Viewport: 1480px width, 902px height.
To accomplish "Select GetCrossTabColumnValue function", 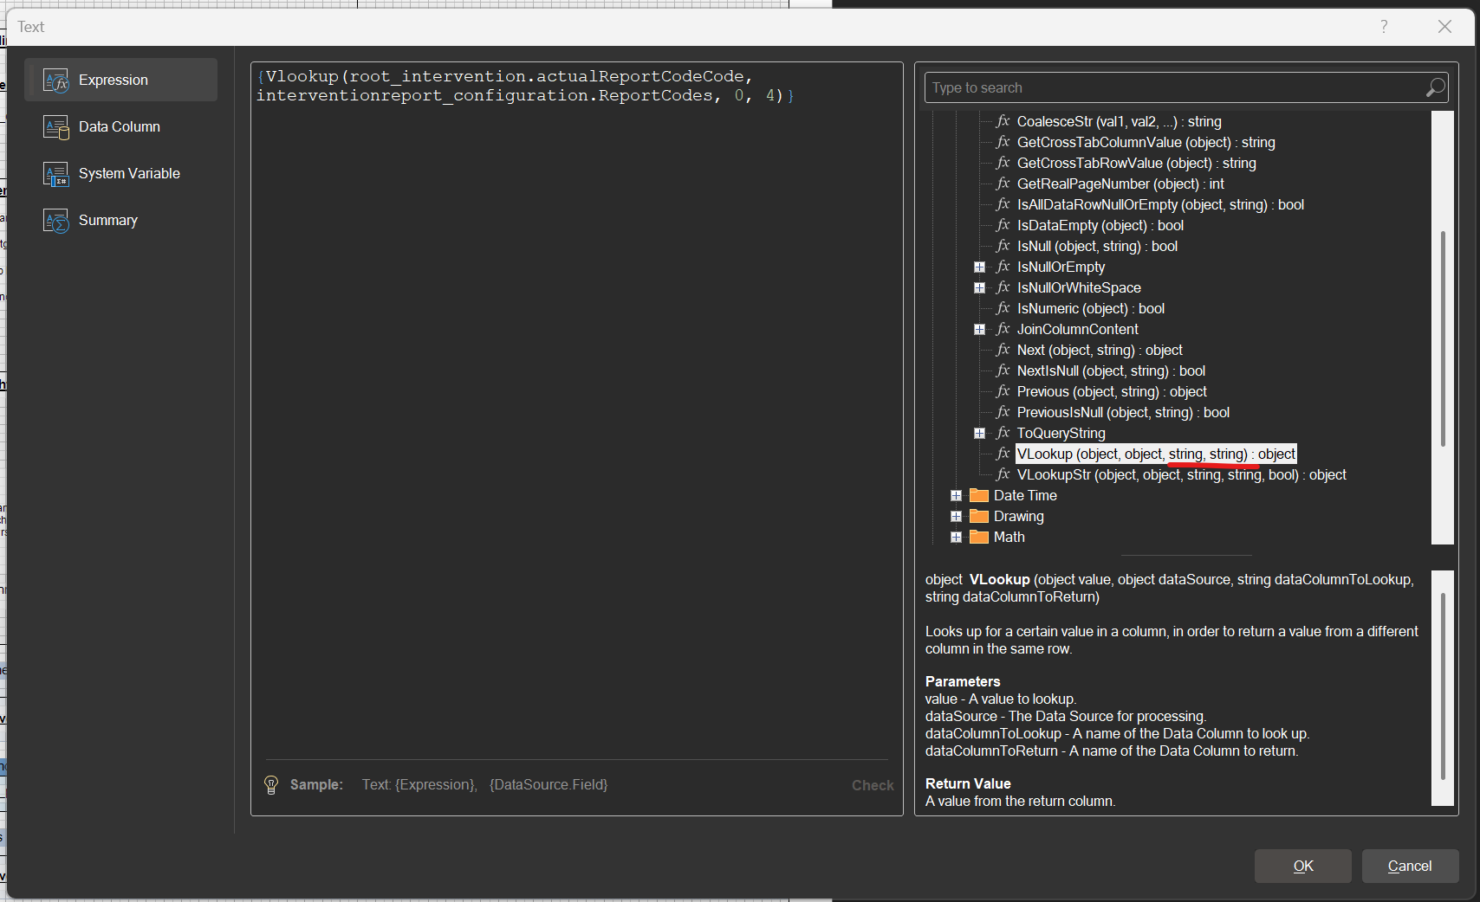I will (1146, 142).
